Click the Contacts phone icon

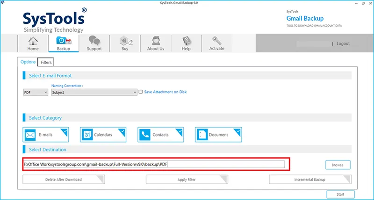tap(145, 135)
